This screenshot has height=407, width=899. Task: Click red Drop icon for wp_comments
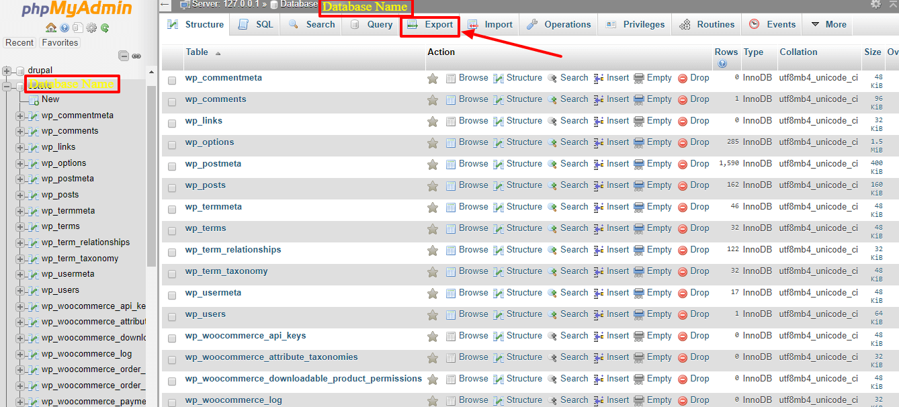pos(683,99)
